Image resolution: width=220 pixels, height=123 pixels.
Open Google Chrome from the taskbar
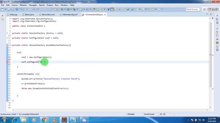click(44, 120)
